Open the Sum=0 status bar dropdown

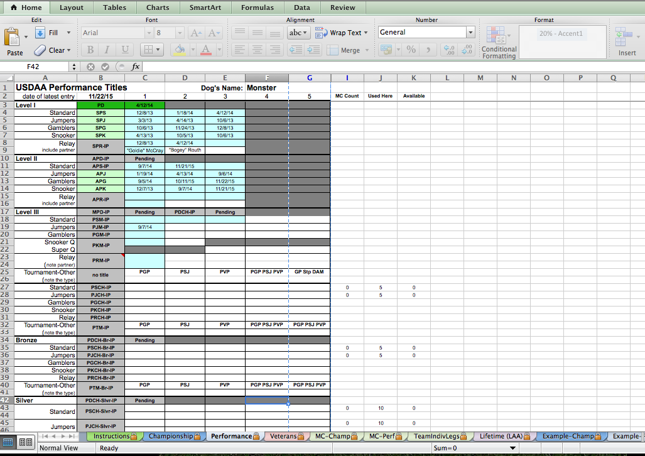[512, 448]
